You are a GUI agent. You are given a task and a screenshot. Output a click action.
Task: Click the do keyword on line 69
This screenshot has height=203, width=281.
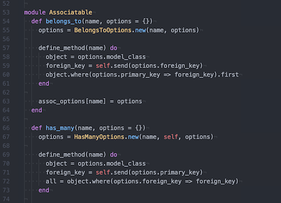[113, 155]
